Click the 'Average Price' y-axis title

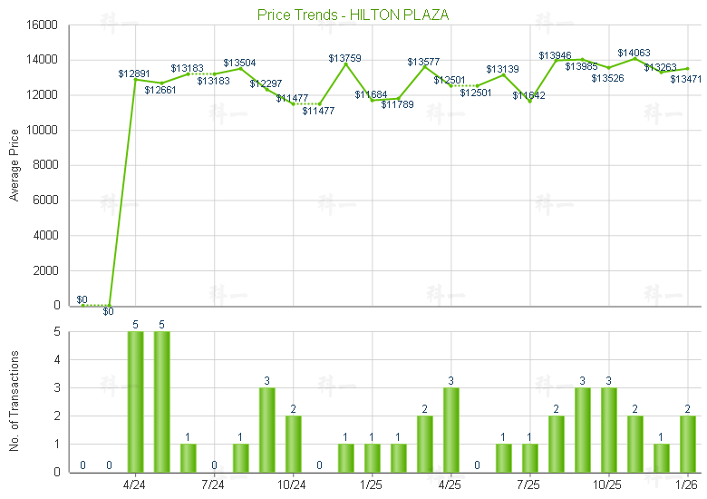point(14,166)
